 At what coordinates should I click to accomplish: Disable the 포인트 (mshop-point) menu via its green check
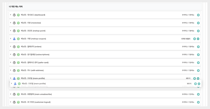18,31
